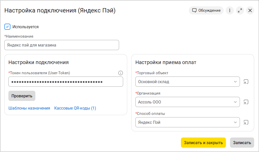Expand the Торговый объект dropdown
This screenshot has height=152, width=259.
pyautogui.click(x=235, y=82)
